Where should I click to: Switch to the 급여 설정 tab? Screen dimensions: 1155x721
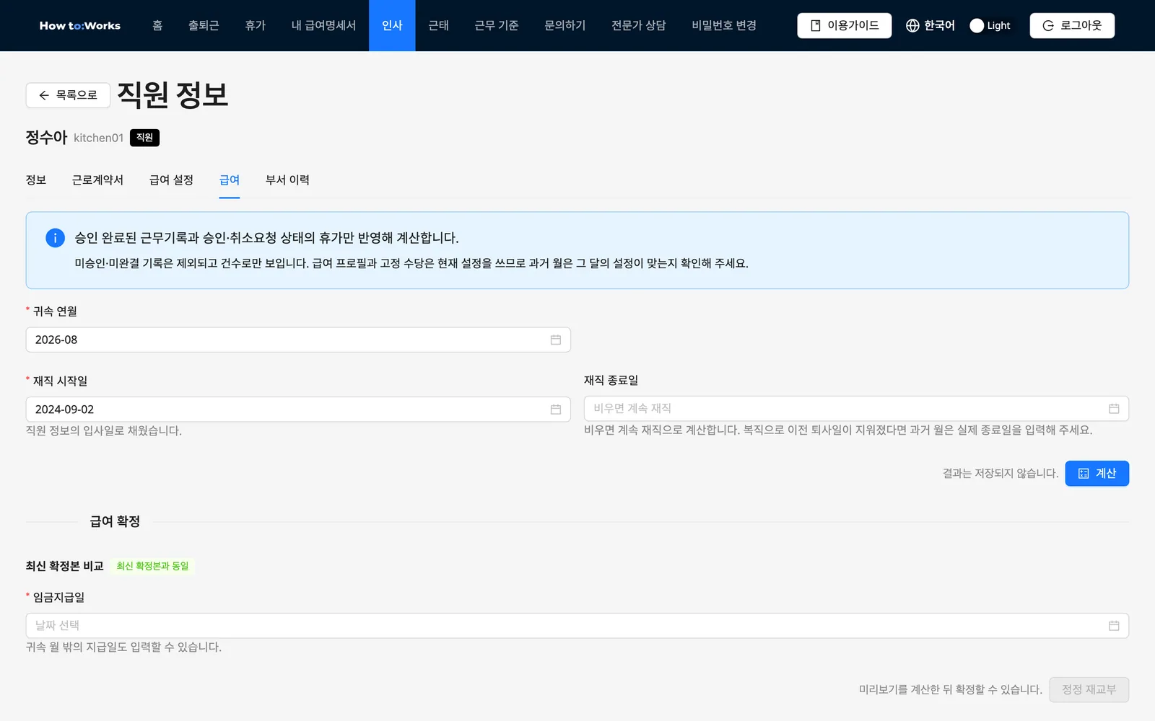point(171,180)
